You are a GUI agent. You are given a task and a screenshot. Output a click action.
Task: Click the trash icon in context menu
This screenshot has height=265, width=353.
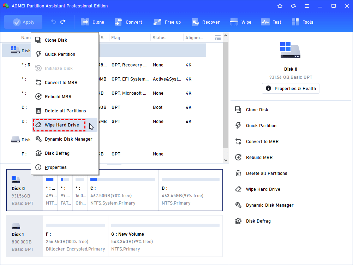[38, 111]
